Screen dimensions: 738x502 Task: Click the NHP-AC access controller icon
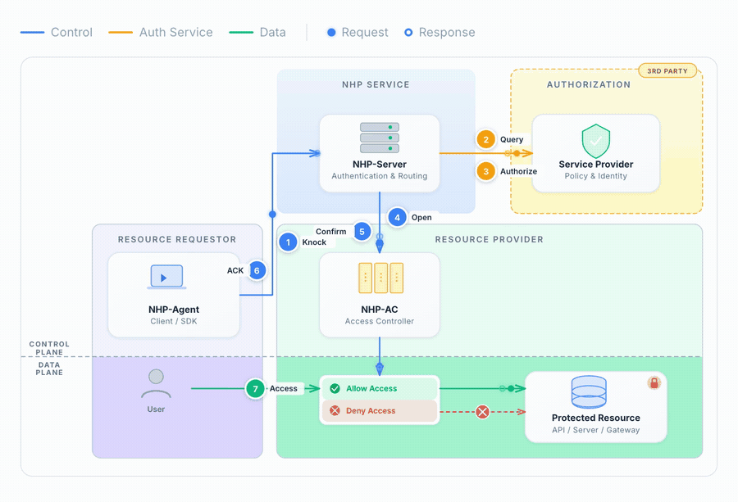tap(379, 279)
